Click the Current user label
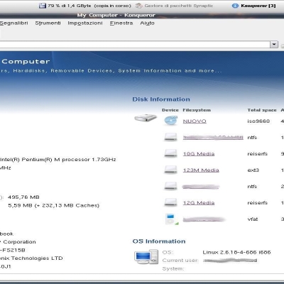 point(180,261)
